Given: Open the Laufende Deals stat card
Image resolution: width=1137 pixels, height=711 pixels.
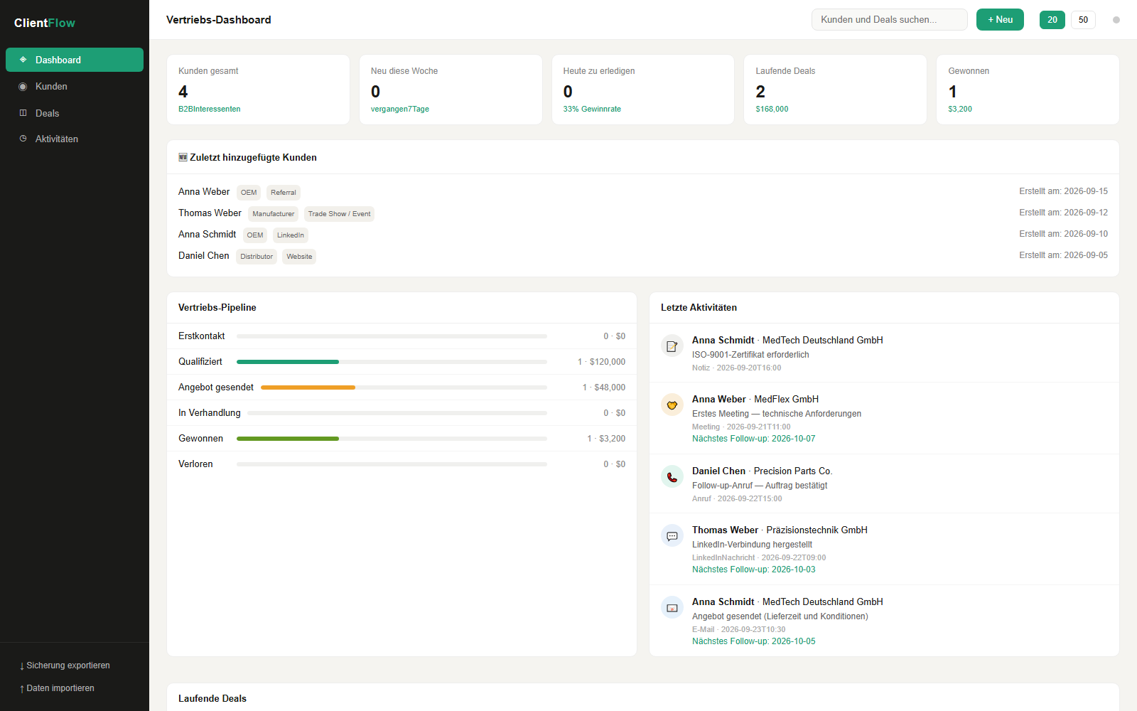Looking at the screenshot, I should pyautogui.click(x=835, y=90).
